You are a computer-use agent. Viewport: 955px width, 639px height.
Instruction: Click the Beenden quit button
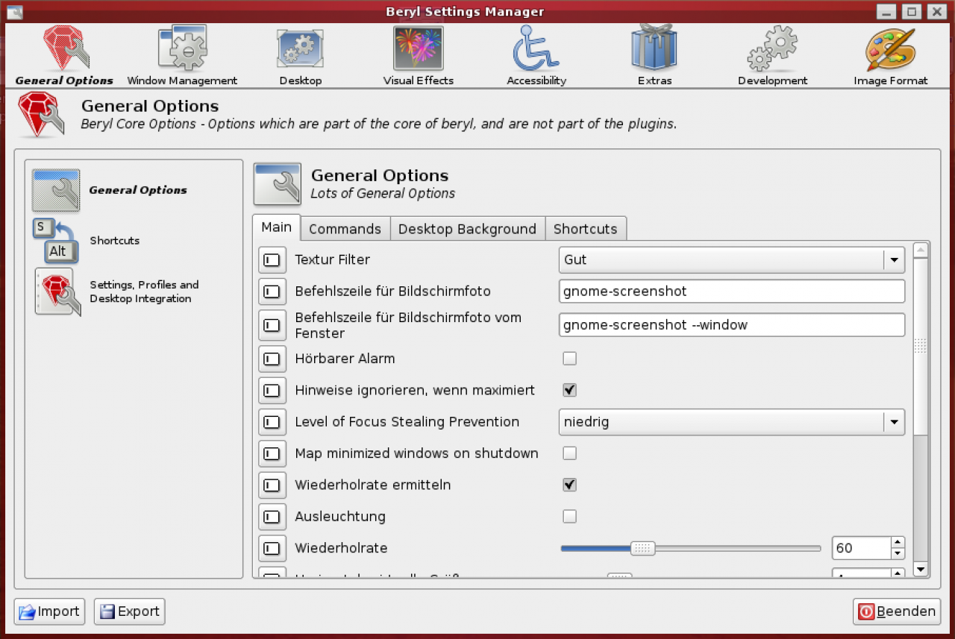896,611
